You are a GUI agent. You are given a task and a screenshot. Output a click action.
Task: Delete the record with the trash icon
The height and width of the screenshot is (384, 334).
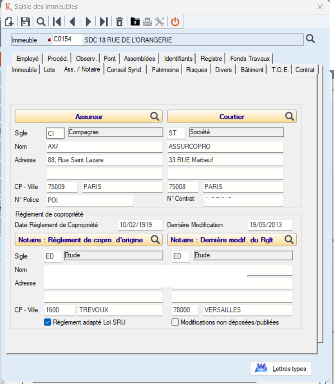[x=120, y=22]
